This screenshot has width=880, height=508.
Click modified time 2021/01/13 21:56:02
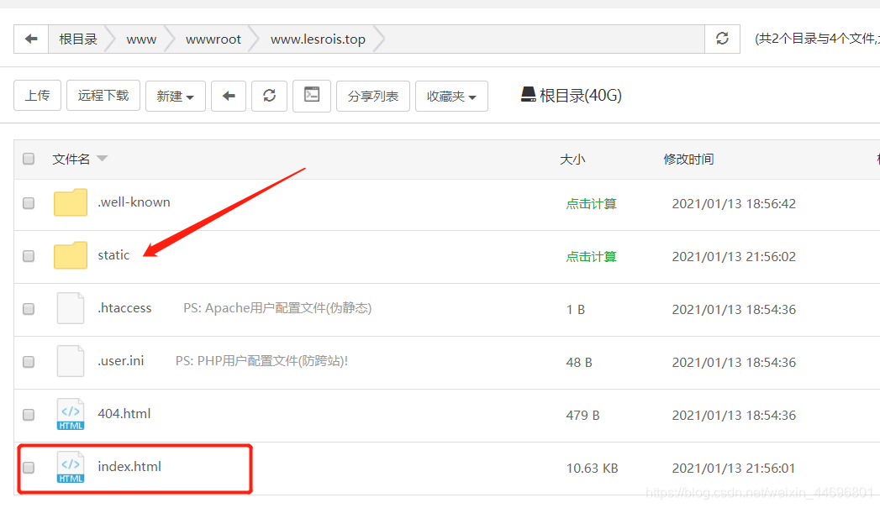pyautogui.click(x=734, y=256)
